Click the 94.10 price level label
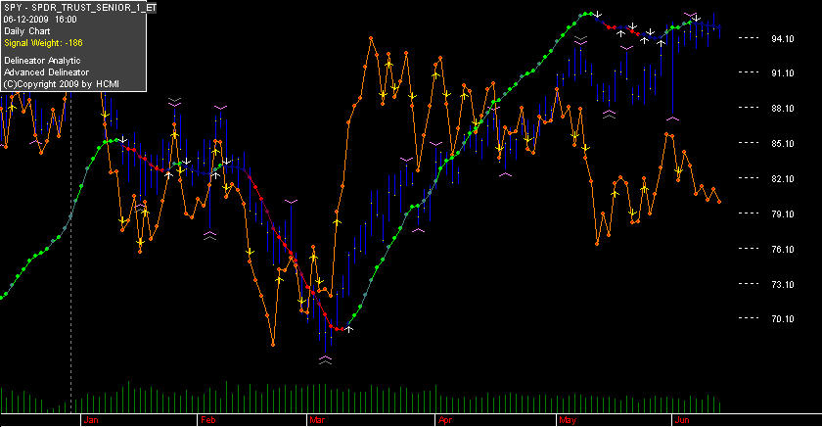This screenshot has width=822, height=427. coord(783,38)
